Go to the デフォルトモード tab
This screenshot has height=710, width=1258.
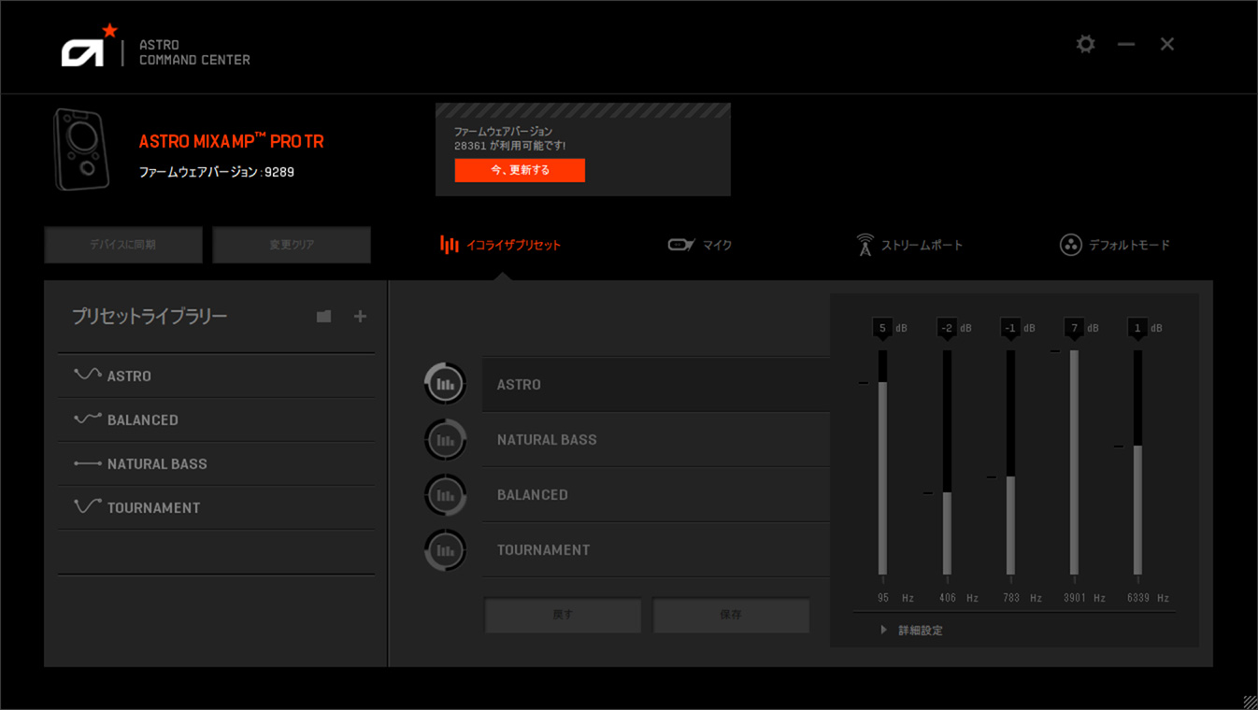pos(1114,245)
